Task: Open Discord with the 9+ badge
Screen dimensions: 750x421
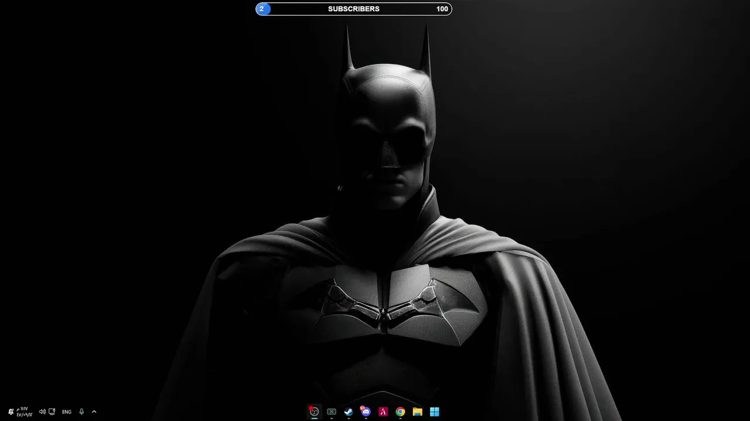Action: pos(366,412)
